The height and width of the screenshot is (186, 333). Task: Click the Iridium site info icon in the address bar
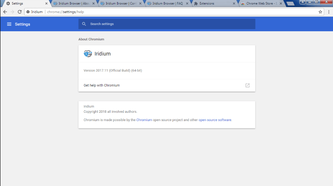click(x=28, y=12)
